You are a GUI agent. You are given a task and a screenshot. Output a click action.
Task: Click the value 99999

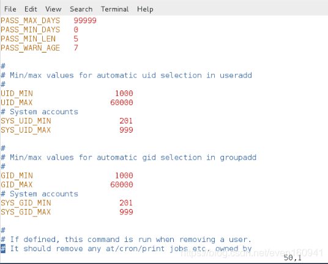[x=85, y=20]
